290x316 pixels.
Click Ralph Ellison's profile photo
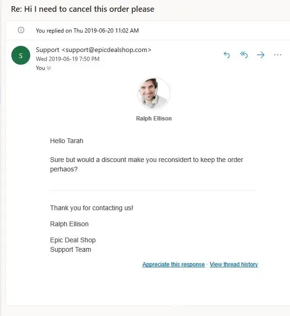coord(154,94)
